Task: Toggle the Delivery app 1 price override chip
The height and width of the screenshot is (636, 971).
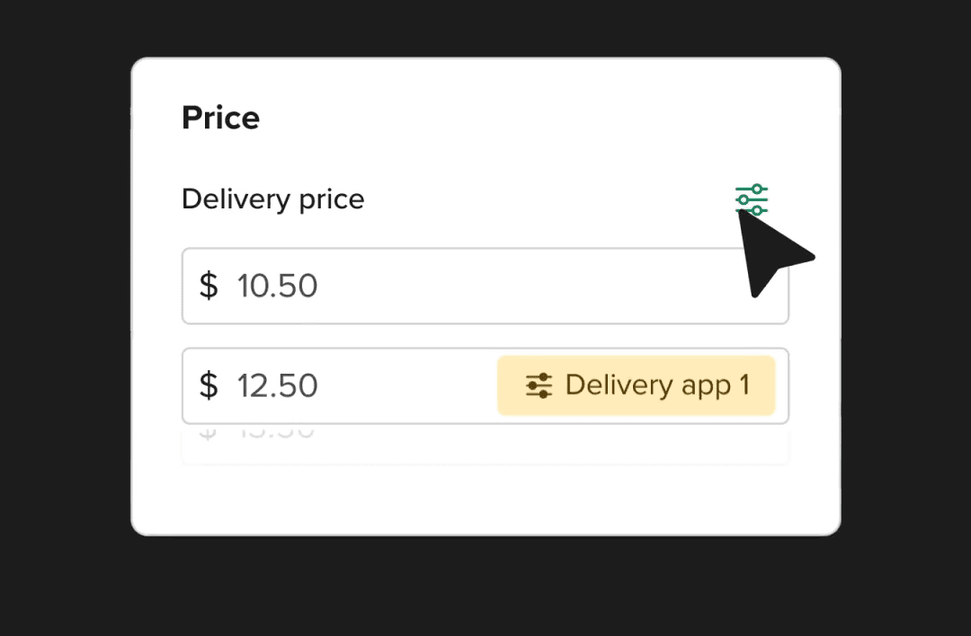Action: click(636, 385)
